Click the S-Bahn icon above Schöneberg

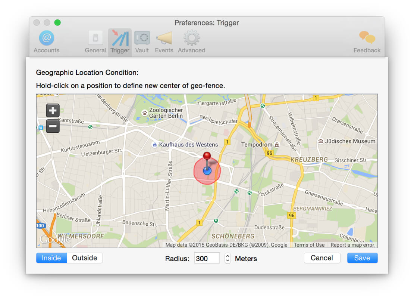pos(216,221)
